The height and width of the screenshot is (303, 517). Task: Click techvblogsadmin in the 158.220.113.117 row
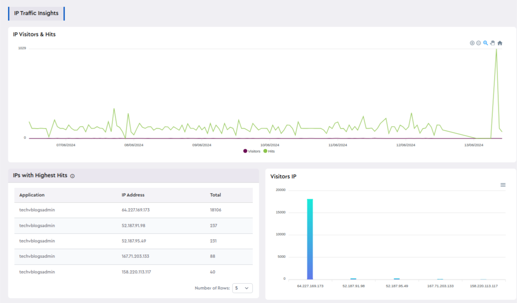[x=37, y=272]
